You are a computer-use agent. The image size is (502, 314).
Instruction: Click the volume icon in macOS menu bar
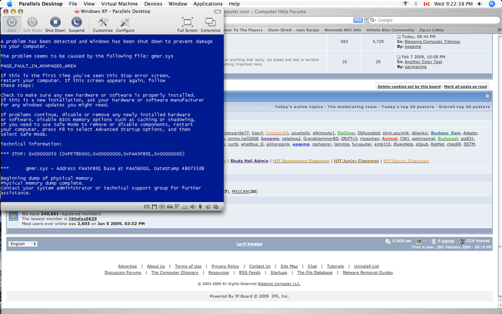click(479, 4)
